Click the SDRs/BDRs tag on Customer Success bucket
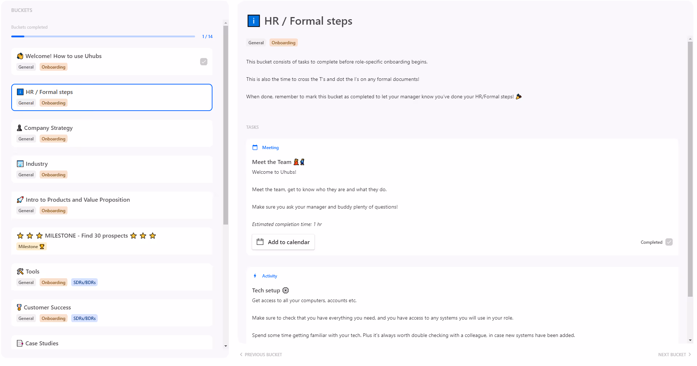Image resolution: width=697 pixels, height=366 pixels. pyautogui.click(x=85, y=318)
